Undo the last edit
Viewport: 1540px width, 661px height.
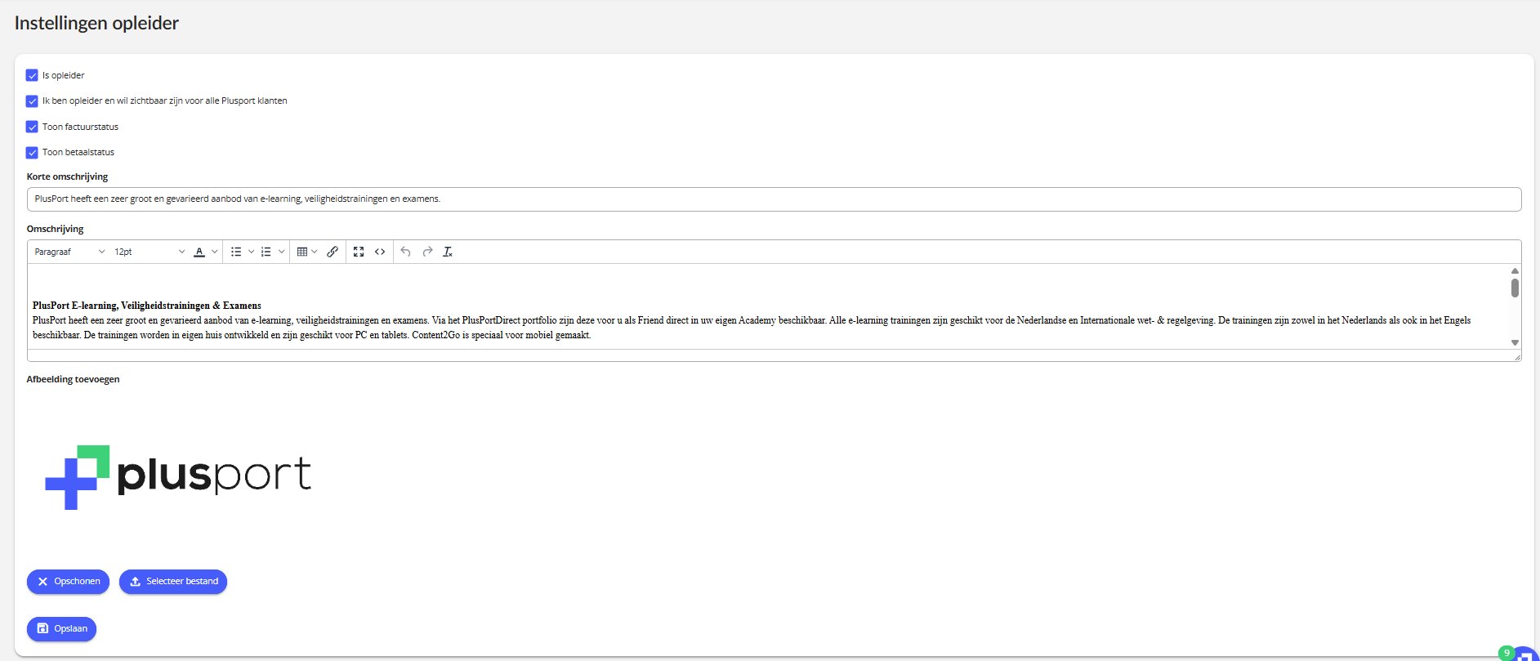[406, 252]
